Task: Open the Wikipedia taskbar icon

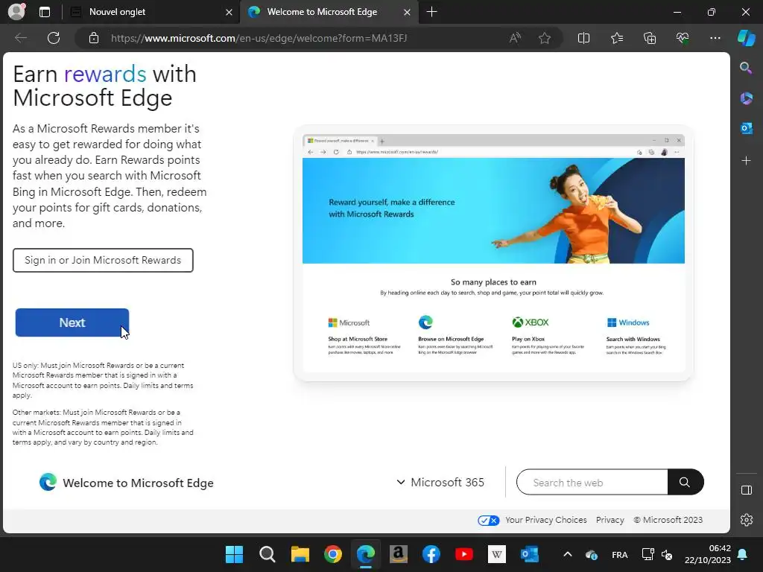Action: (497, 554)
